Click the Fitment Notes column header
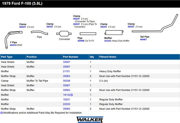Screen dimensions: 180x123 click(x=139, y=57)
